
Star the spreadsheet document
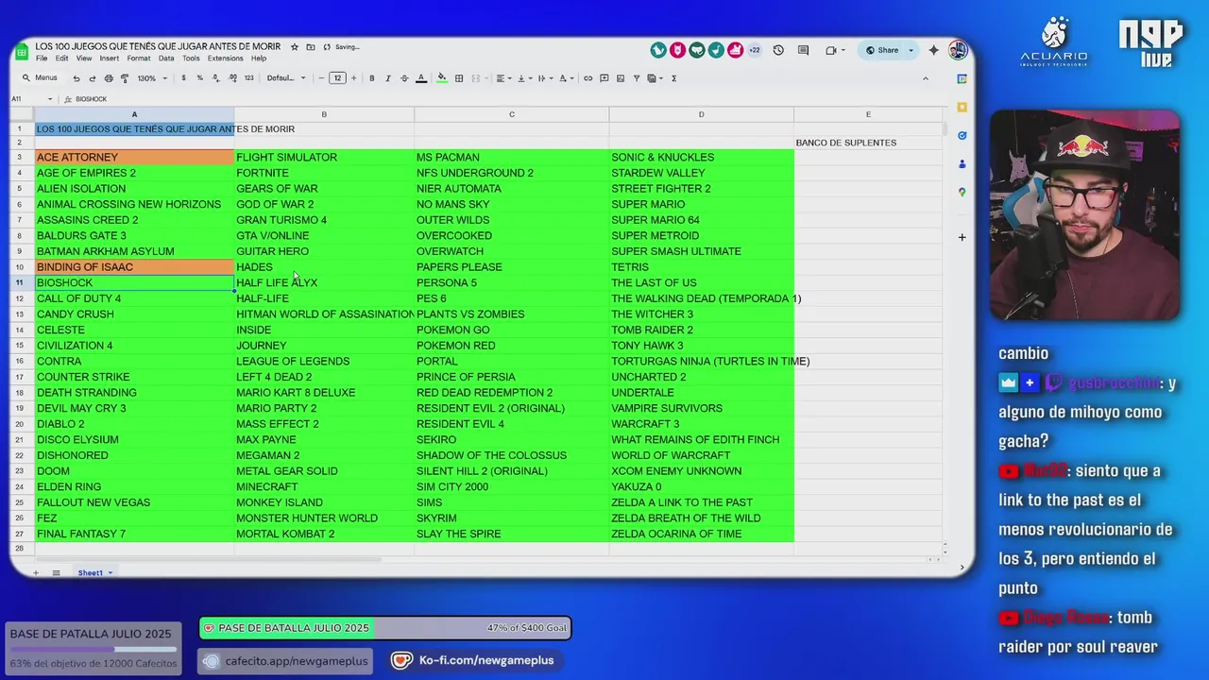(295, 46)
